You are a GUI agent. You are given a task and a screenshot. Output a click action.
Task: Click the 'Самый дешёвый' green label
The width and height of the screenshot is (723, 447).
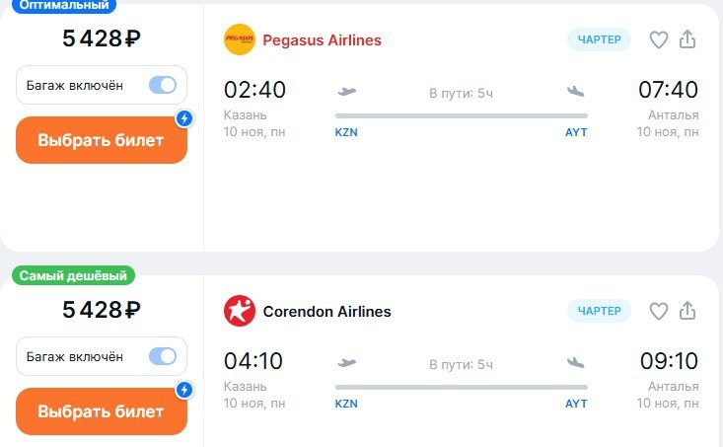point(74,276)
